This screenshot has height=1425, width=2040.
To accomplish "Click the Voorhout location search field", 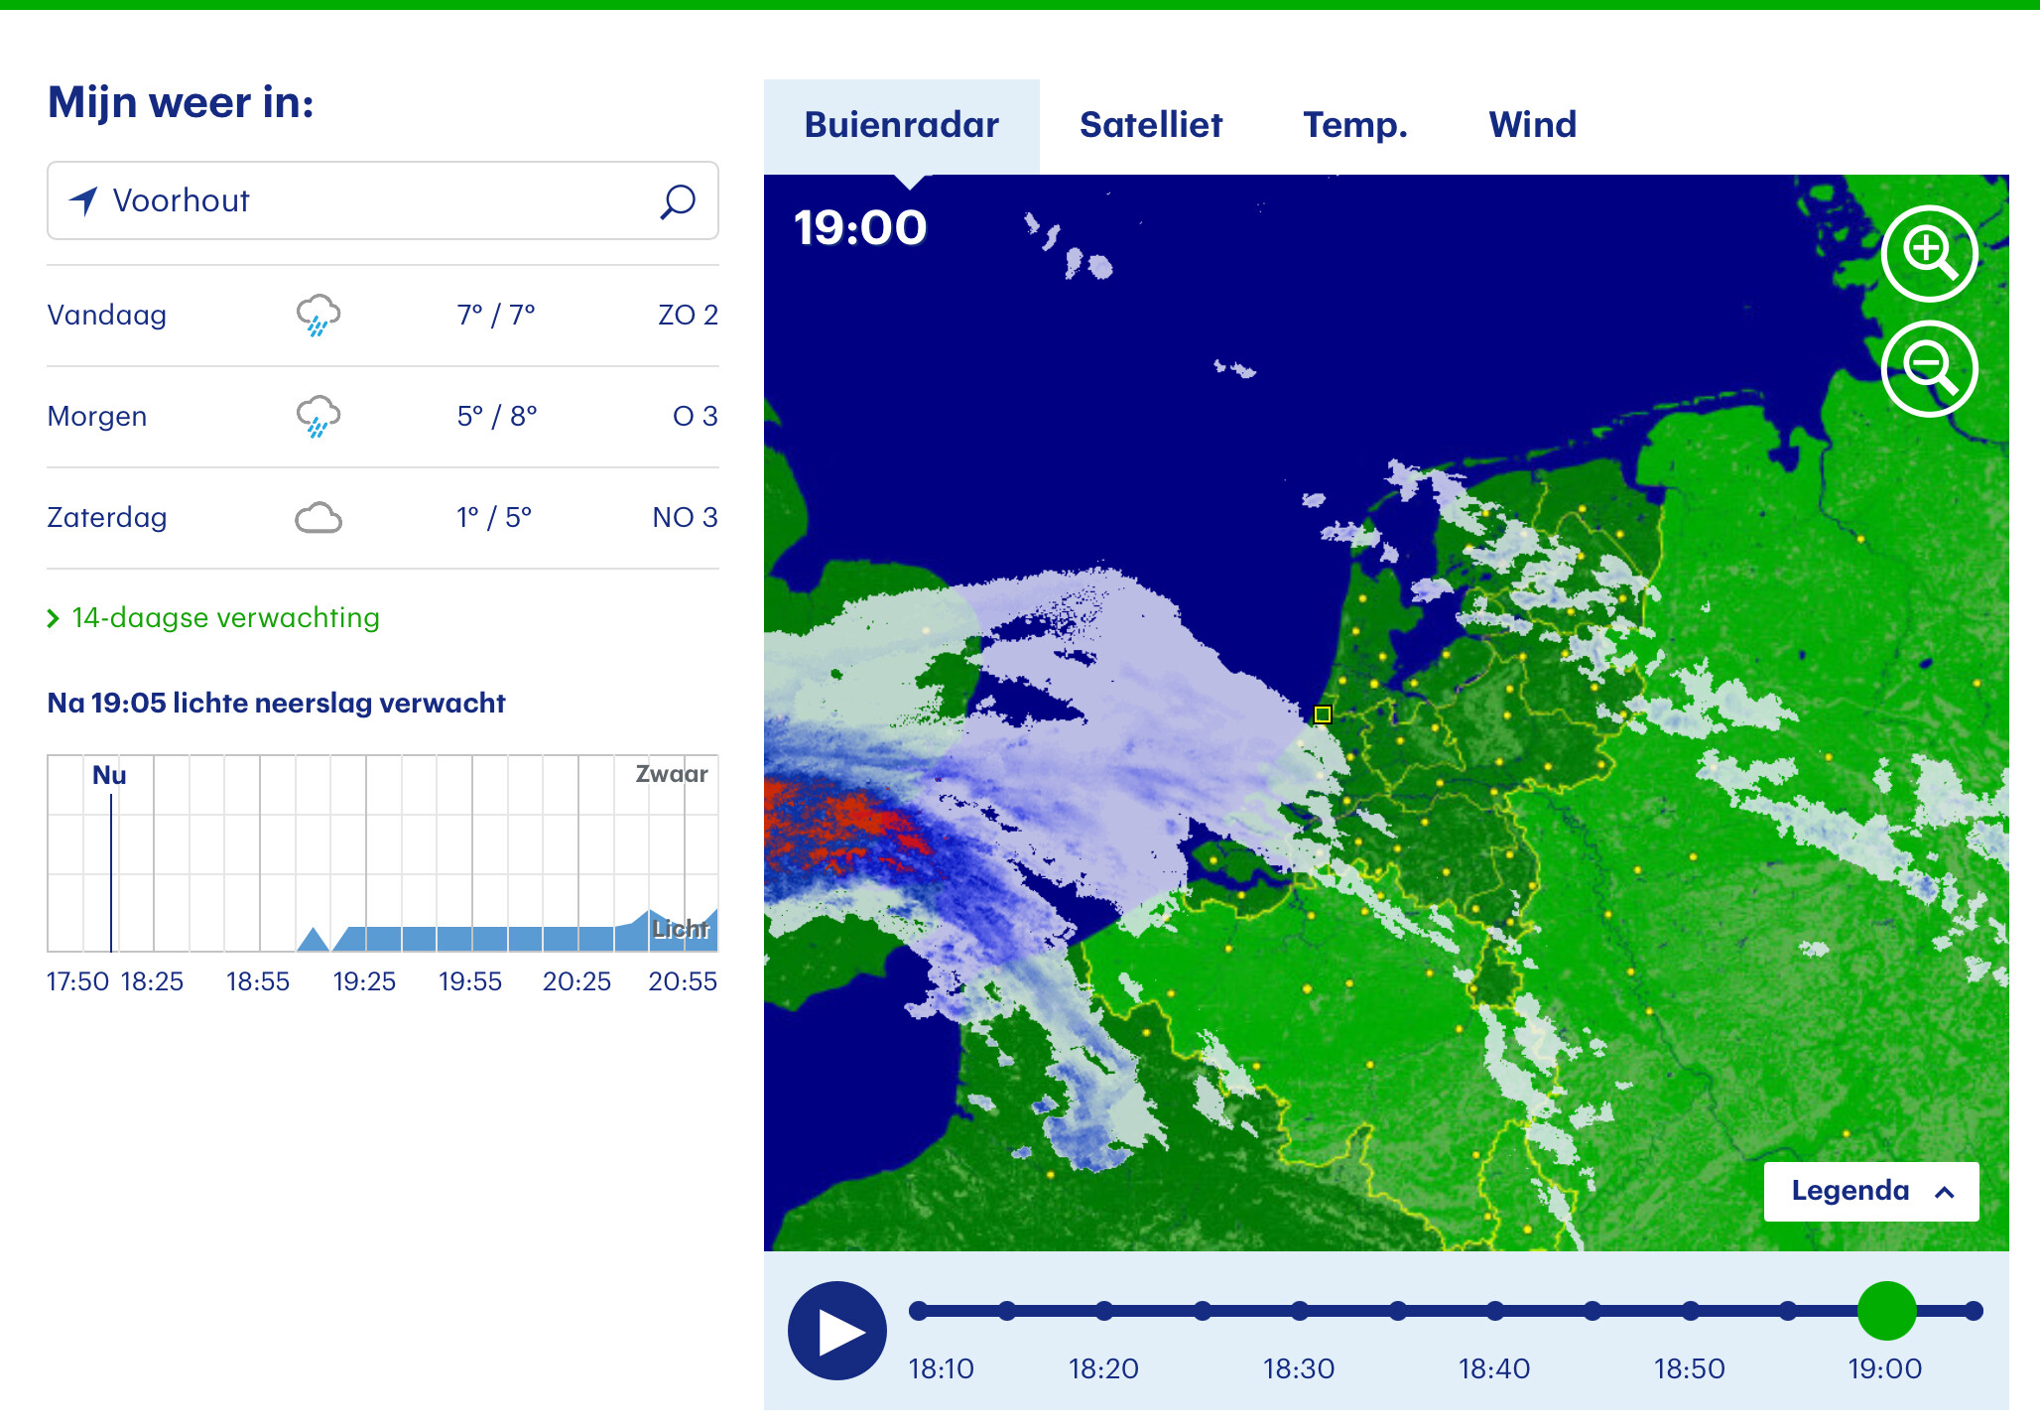I will tap(383, 200).
